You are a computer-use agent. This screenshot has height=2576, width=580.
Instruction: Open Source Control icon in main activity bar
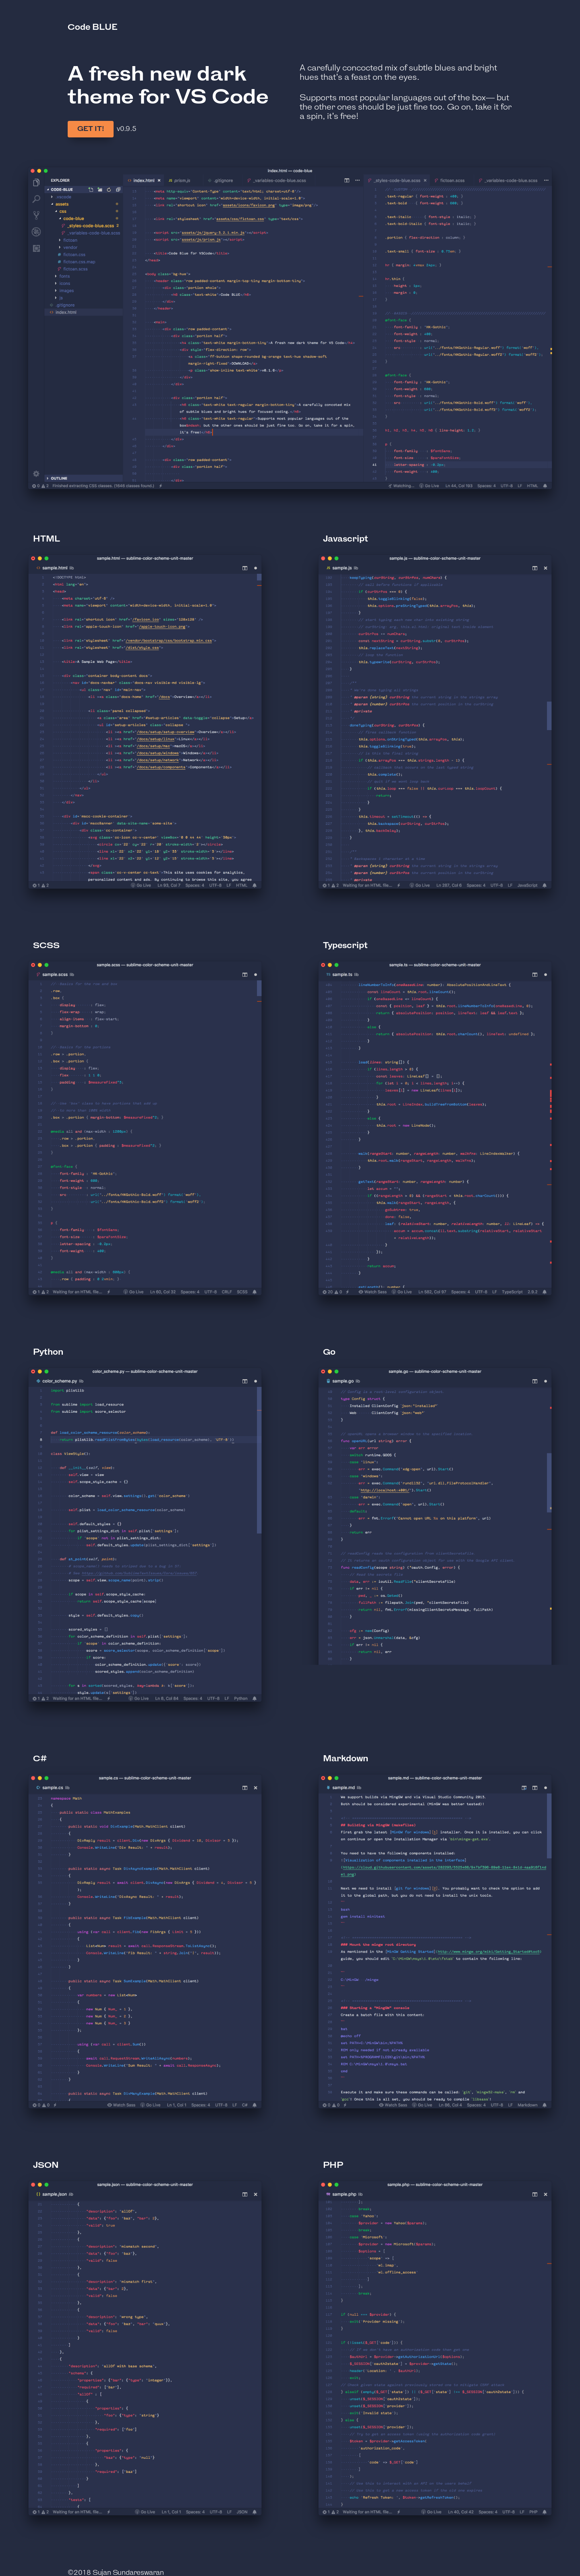click(36, 215)
